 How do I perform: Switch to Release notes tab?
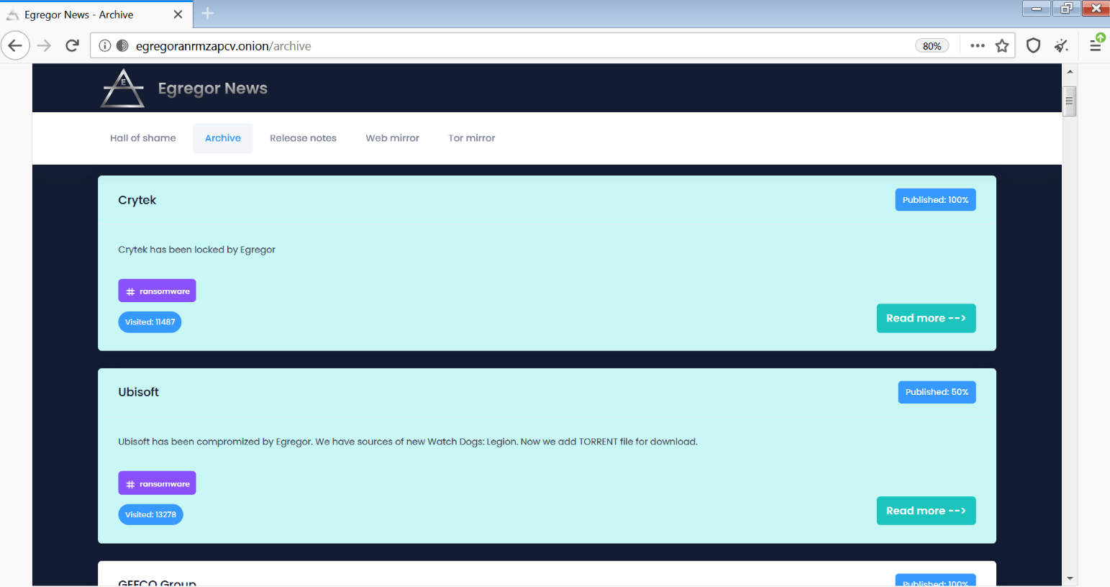click(x=303, y=138)
